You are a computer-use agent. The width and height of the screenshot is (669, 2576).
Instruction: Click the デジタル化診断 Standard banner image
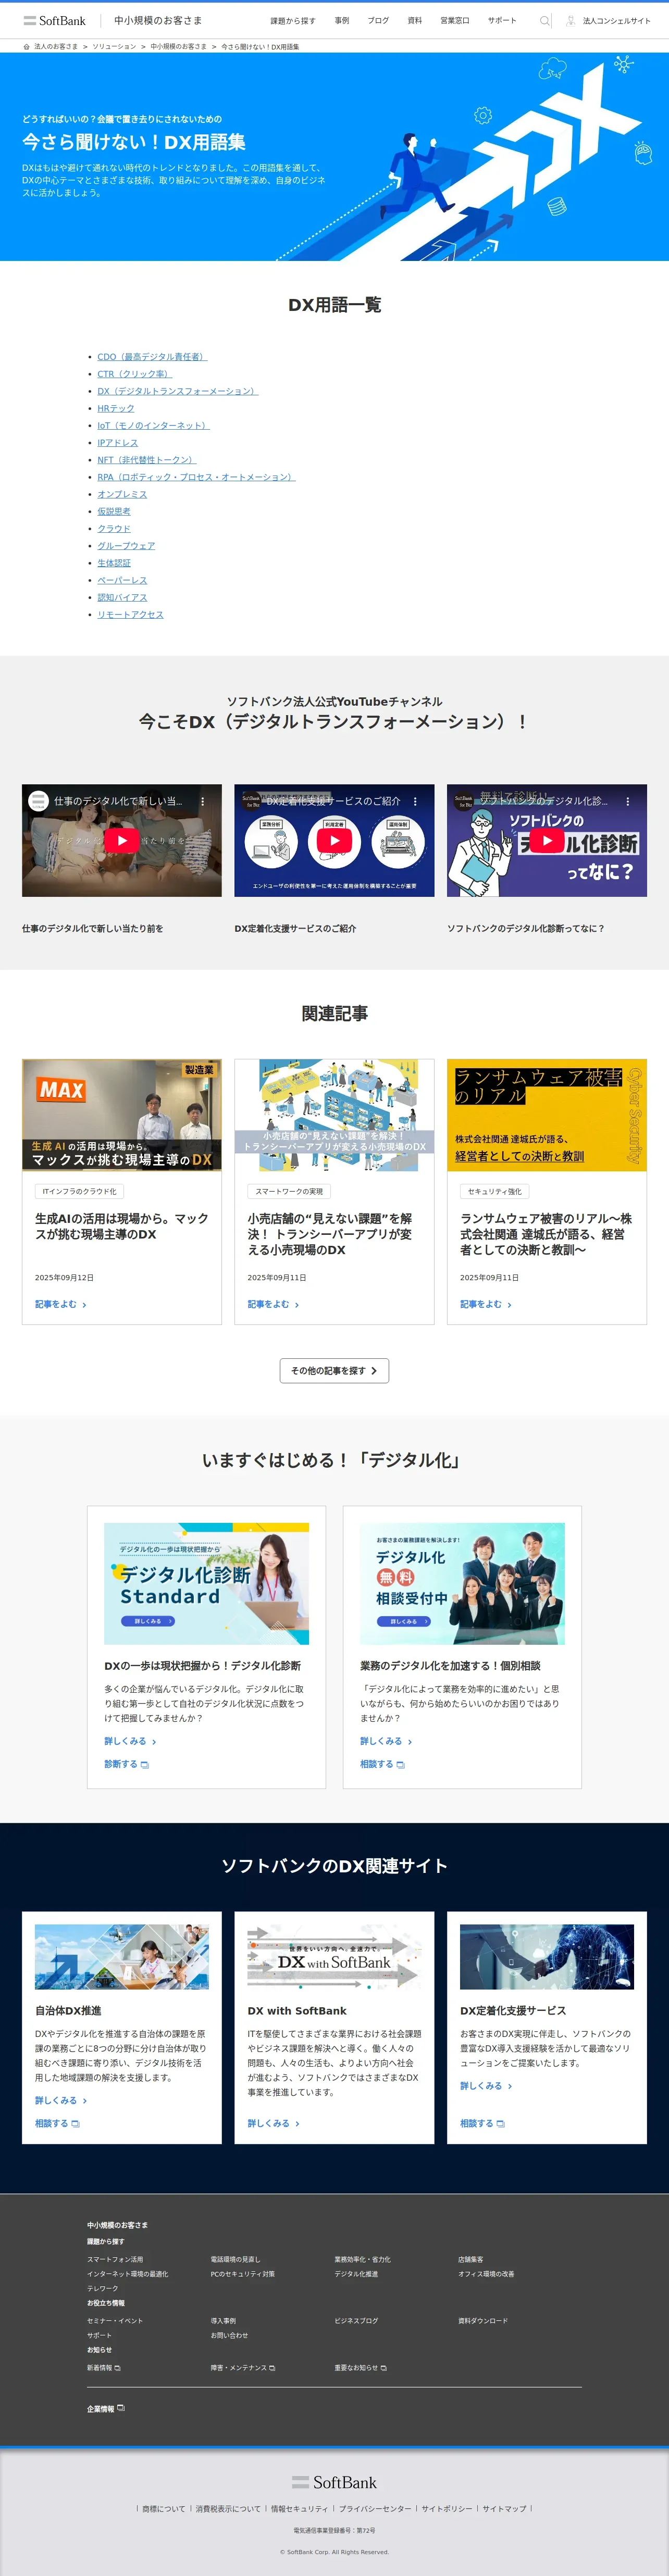pyautogui.click(x=206, y=1584)
